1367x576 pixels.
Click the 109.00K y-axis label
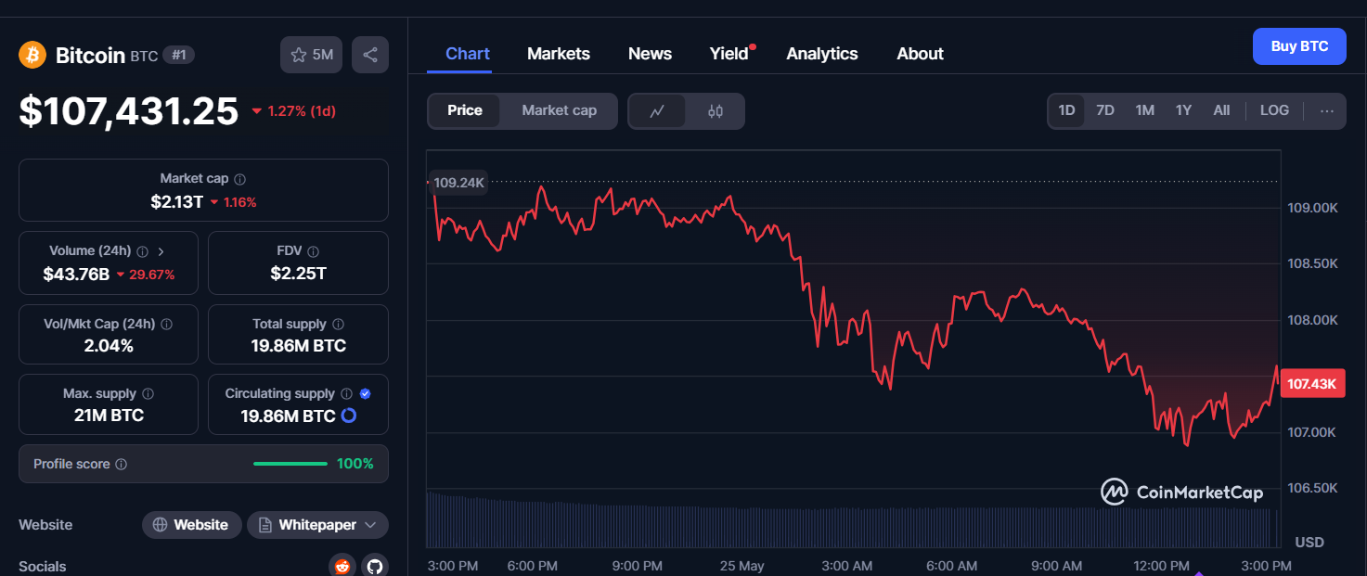(1312, 208)
